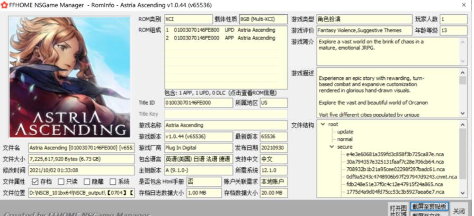Select the cnmt.nca file in tree
Screen dimensions: 474x216
402,177
